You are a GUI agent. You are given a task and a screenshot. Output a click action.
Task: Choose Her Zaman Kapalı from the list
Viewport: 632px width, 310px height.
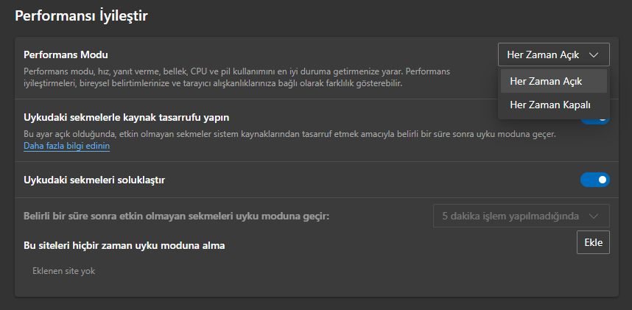point(550,105)
